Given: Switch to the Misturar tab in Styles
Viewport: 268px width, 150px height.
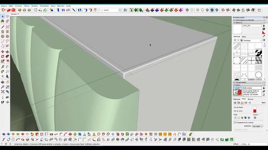Looking at the screenshot, I should [250, 99].
